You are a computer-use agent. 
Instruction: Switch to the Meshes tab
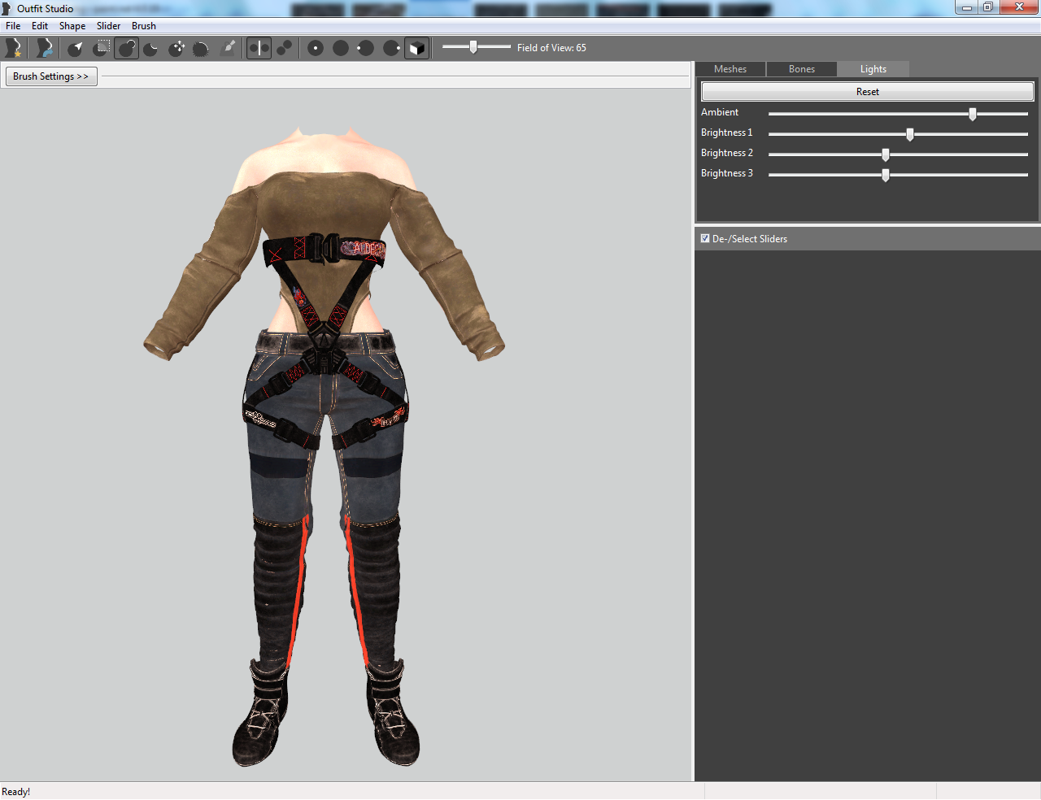pos(730,69)
